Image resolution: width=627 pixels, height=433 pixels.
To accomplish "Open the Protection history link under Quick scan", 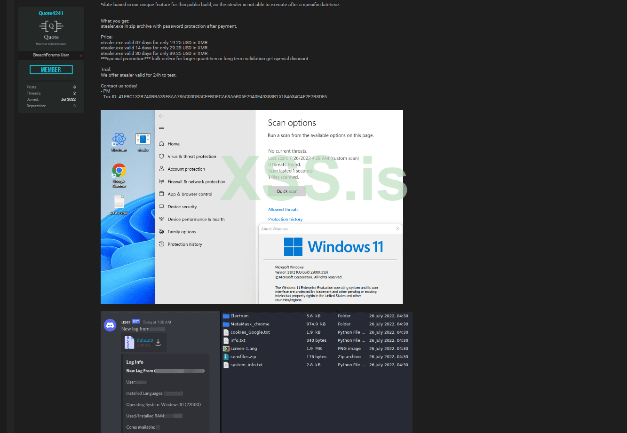I will pyautogui.click(x=285, y=220).
